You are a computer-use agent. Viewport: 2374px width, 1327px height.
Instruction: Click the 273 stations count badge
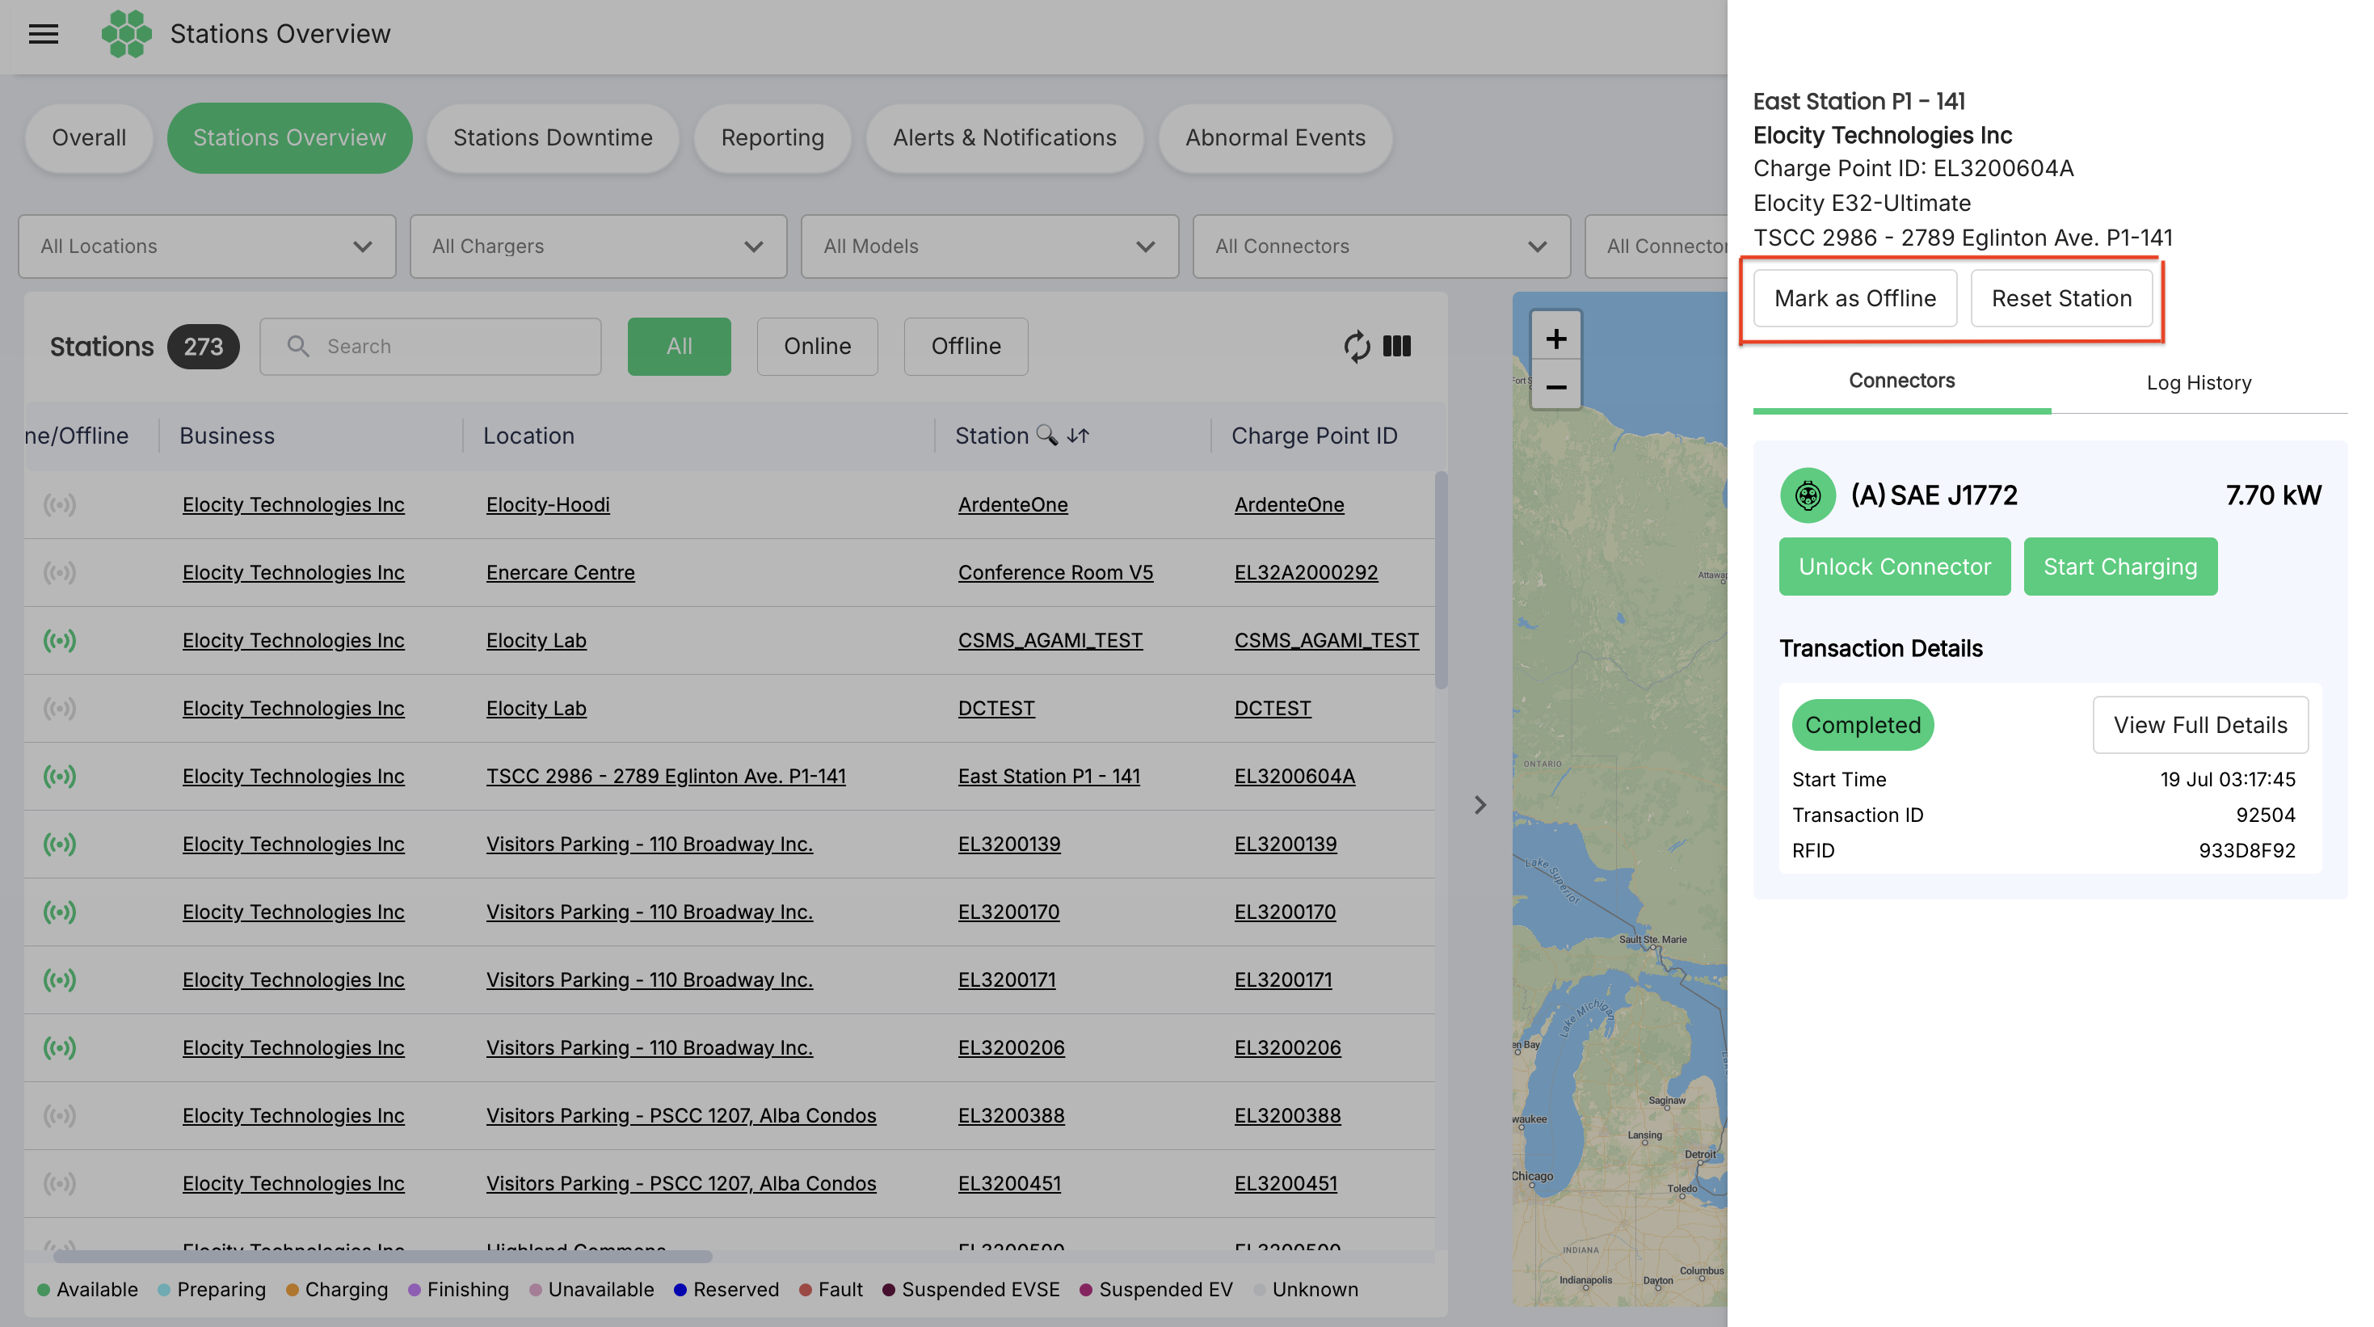[x=203, y=347]
